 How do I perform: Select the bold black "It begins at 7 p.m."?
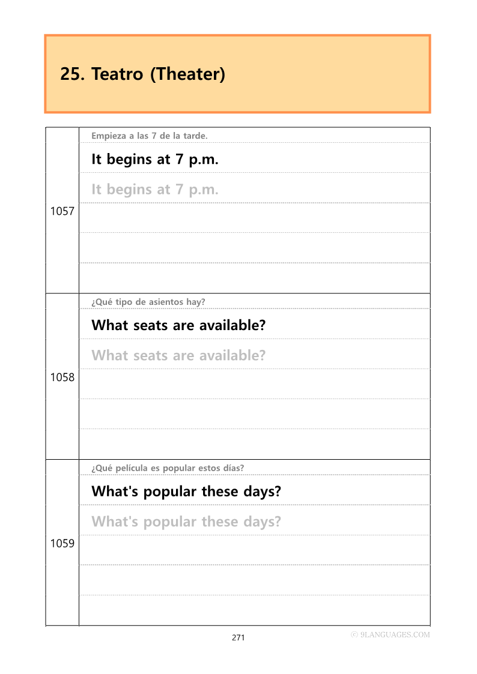coord(155,160)
